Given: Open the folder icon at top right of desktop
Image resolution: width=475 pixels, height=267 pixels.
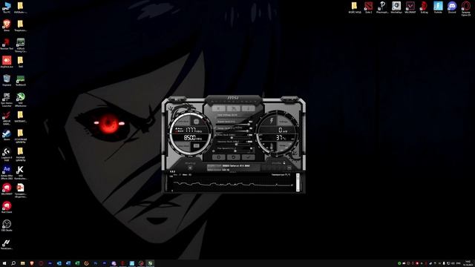Looking at the screenshot, I should (x=355, y=7).
